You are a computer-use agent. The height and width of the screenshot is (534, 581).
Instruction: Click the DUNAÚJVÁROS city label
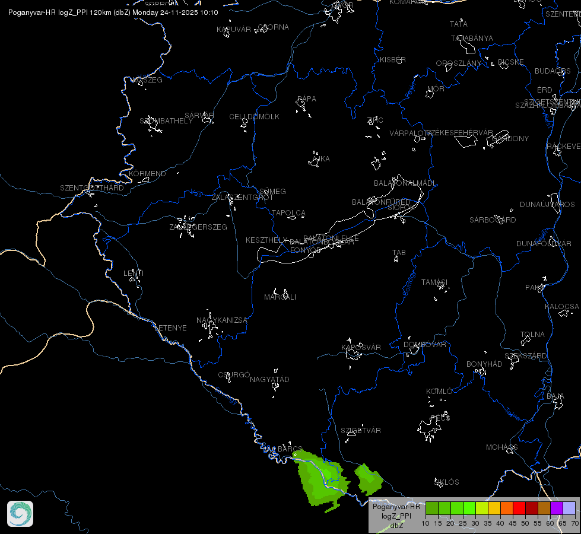pyautogui.click(x=547, y=205)
